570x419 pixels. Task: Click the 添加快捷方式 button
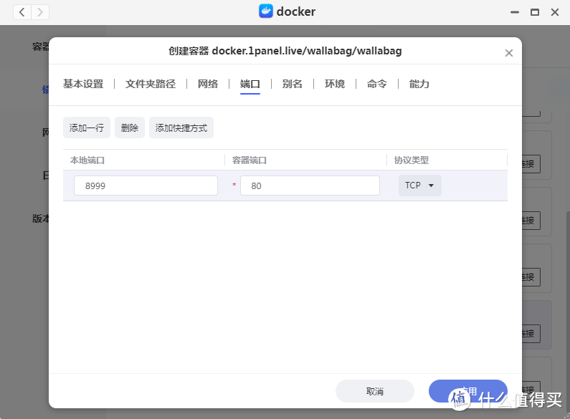[x=181, y=127]
